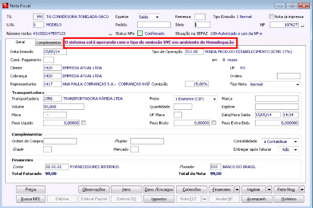Click the Placa field
The height and width of the screenshot is (208, 313).
pos(55,115)
